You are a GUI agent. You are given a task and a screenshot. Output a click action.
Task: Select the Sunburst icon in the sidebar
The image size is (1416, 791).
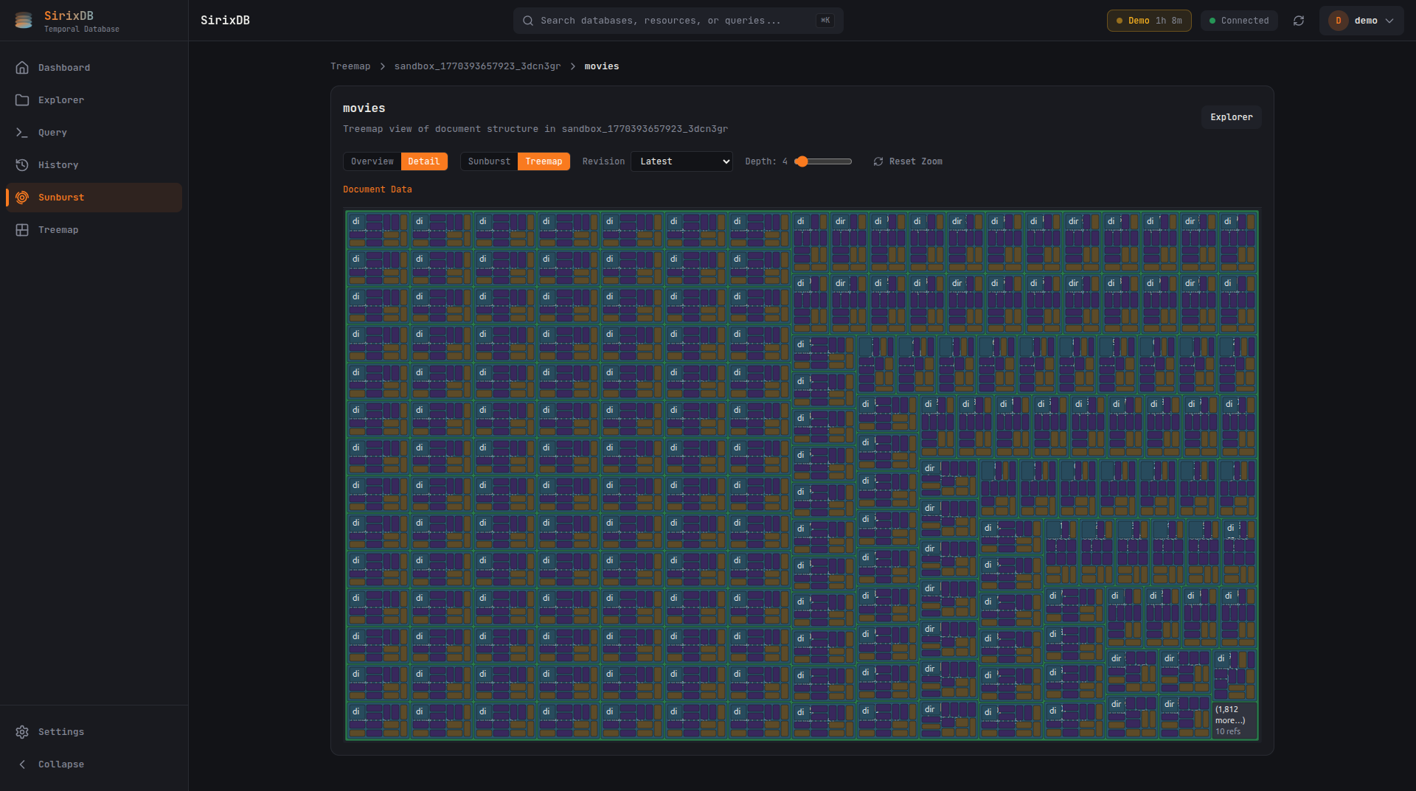(x=23, y=197)
